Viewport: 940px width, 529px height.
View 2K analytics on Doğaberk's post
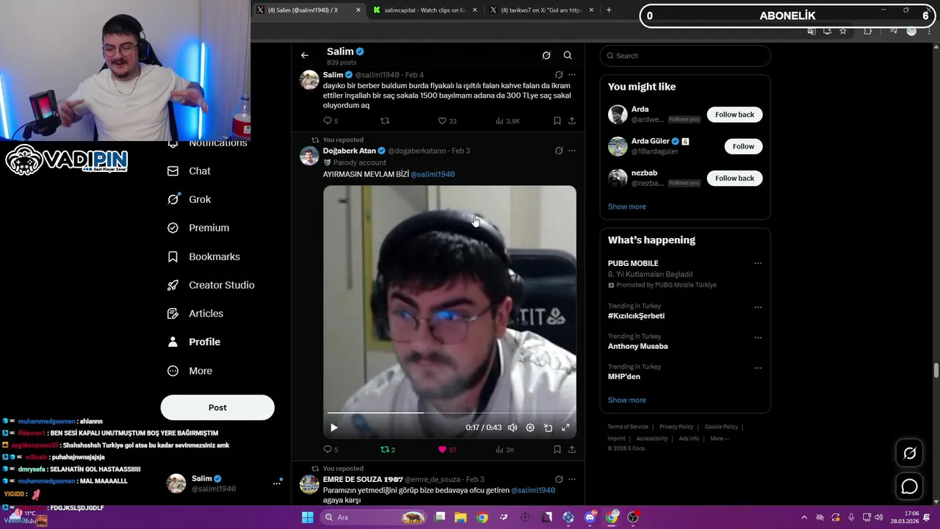point(505,449)
